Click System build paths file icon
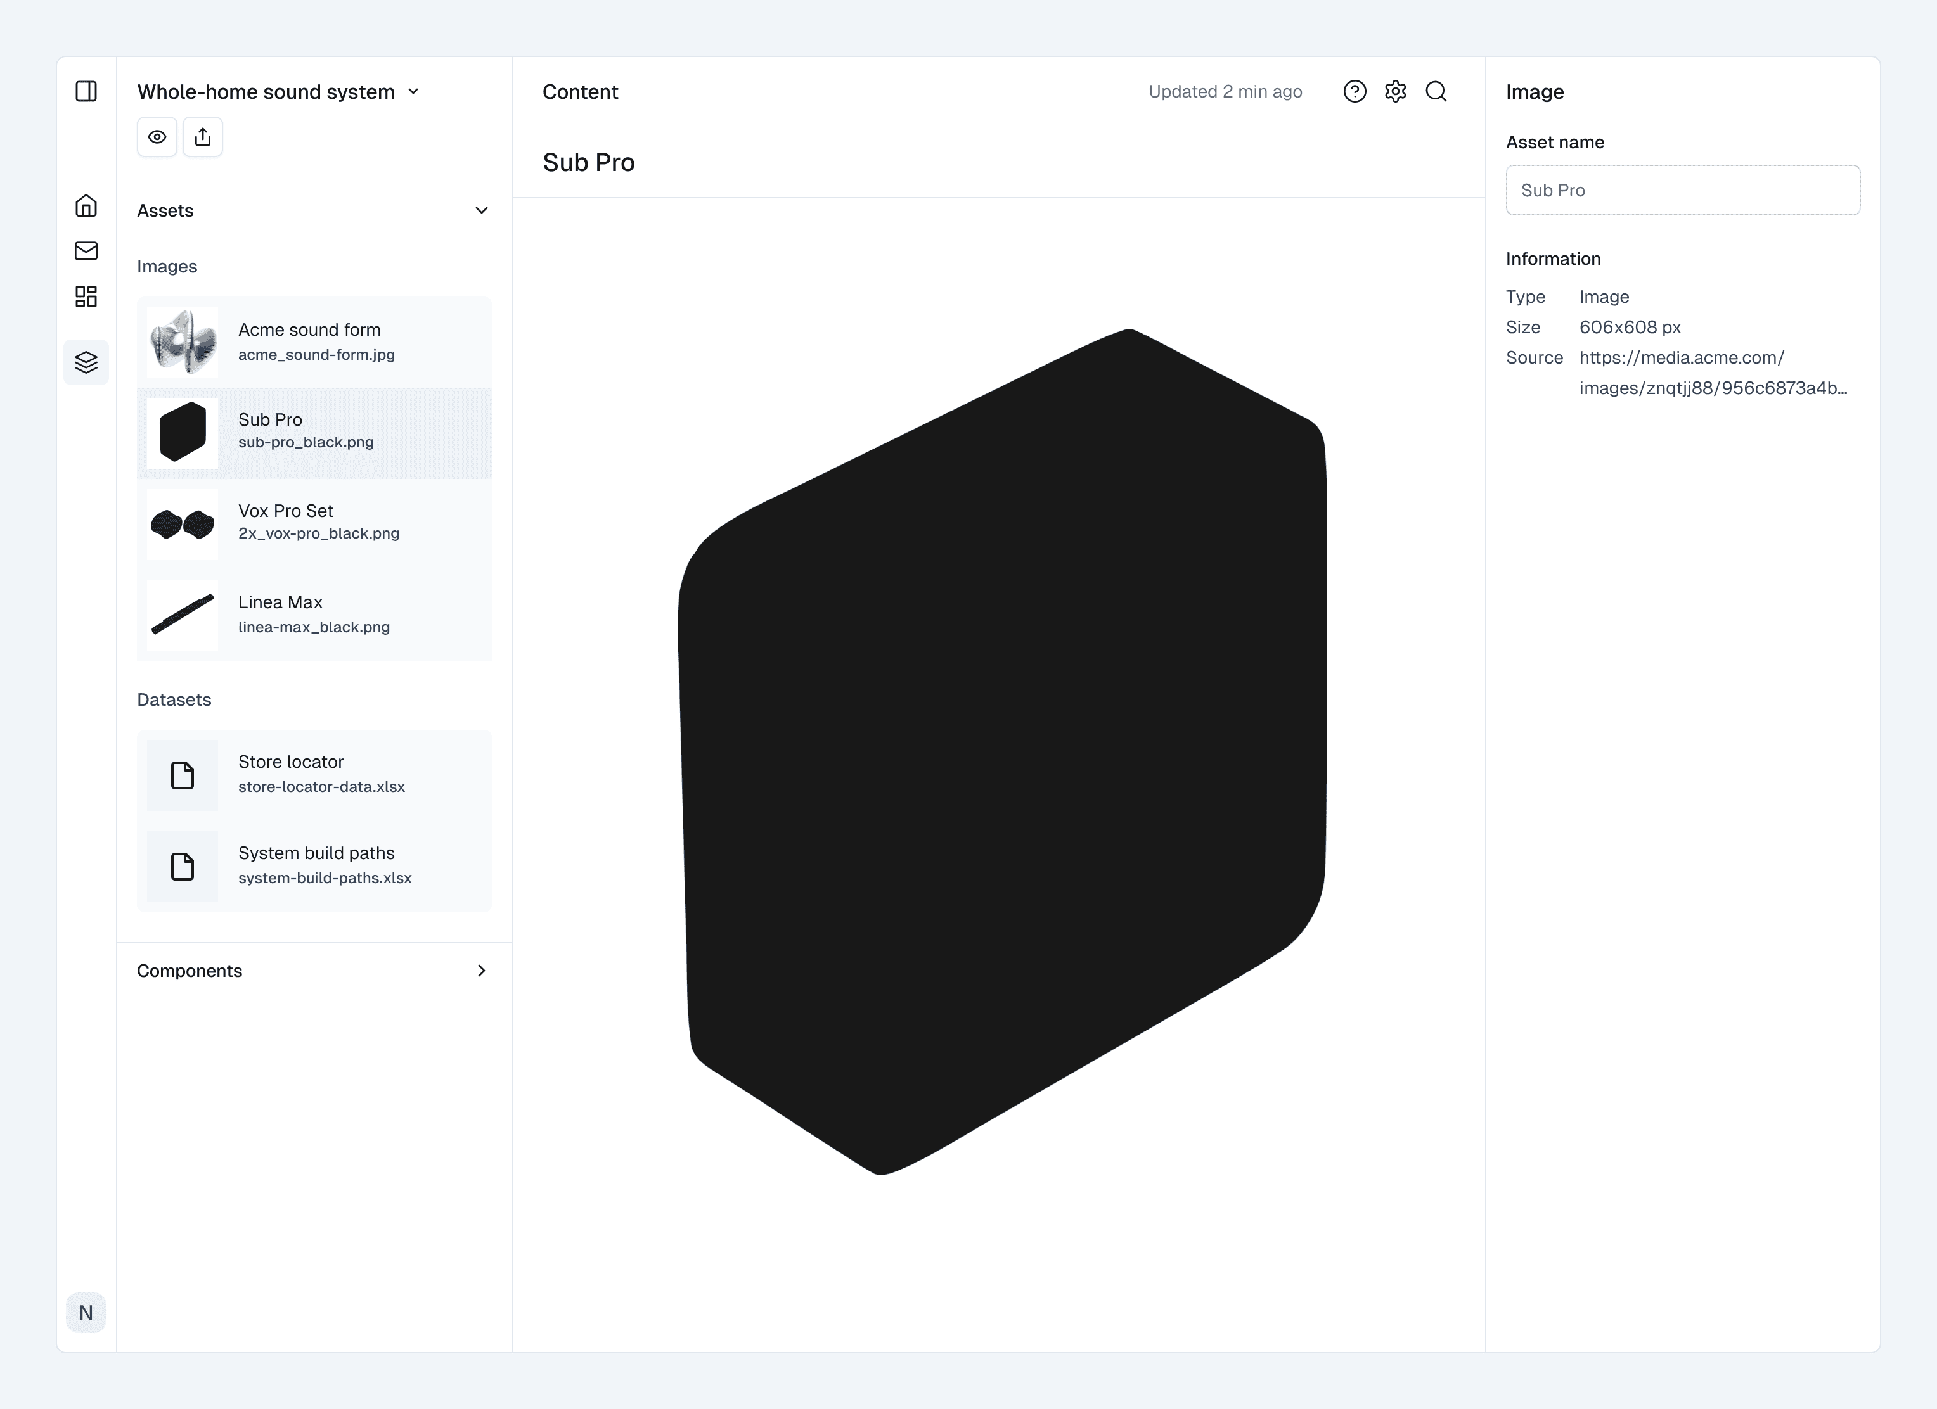Viewport: 1937px width, 1409px height. click(183, 866)
